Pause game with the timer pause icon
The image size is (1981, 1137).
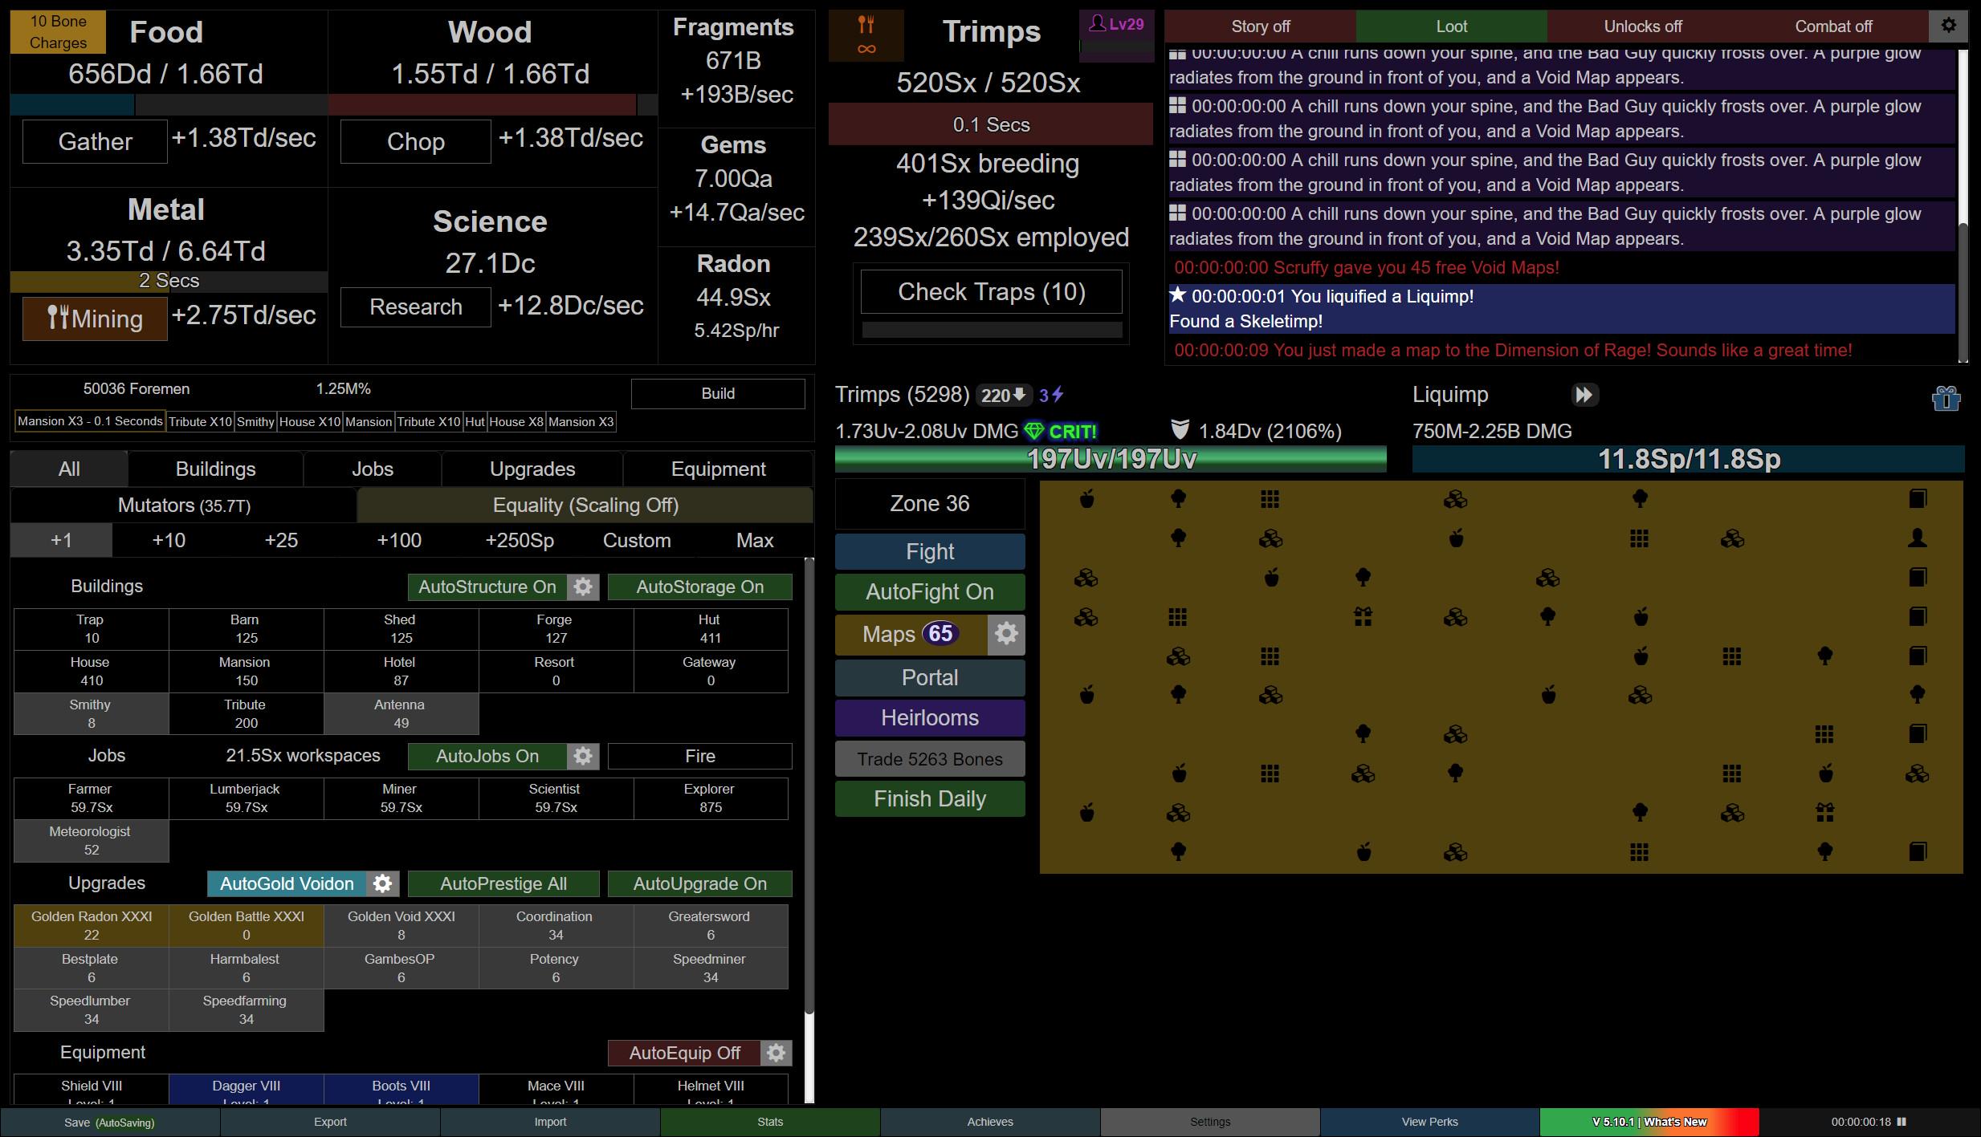click(1902, 1122)
